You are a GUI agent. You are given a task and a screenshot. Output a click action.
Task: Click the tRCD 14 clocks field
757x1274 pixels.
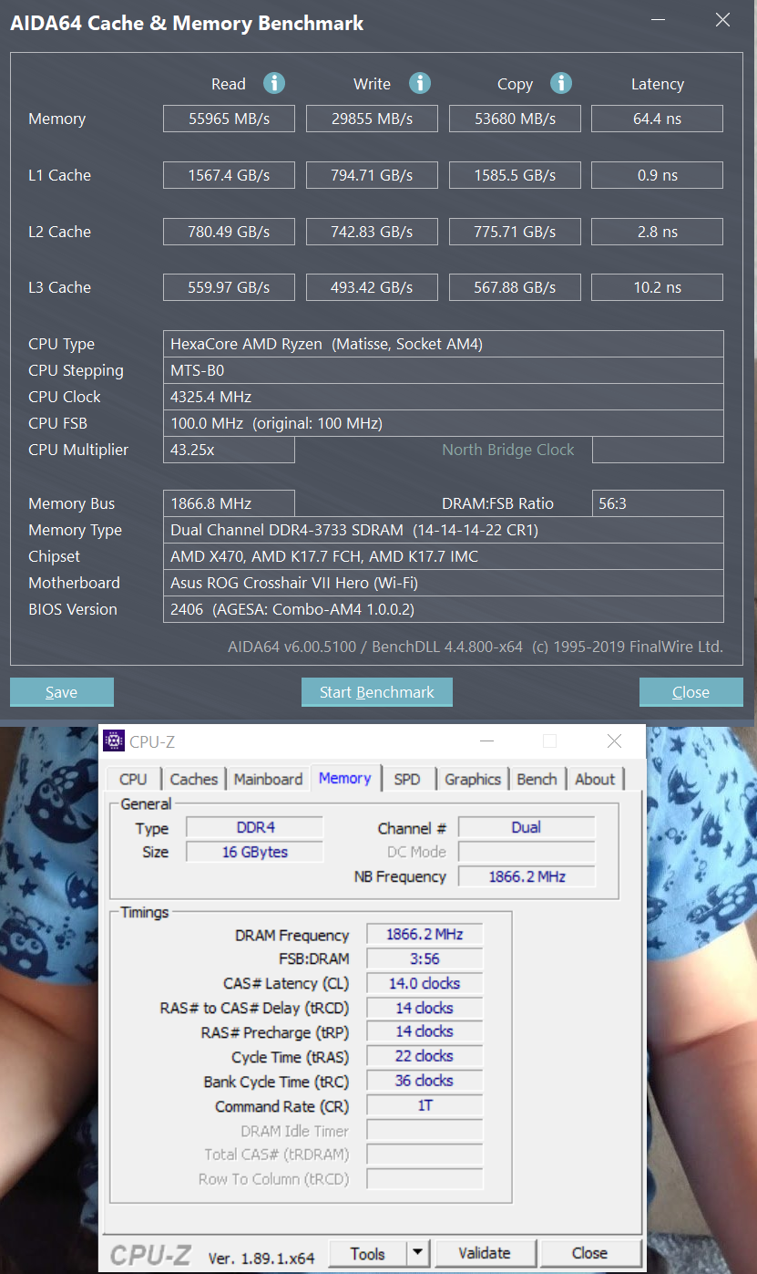pyautogui.click(x=425, y=1008)
